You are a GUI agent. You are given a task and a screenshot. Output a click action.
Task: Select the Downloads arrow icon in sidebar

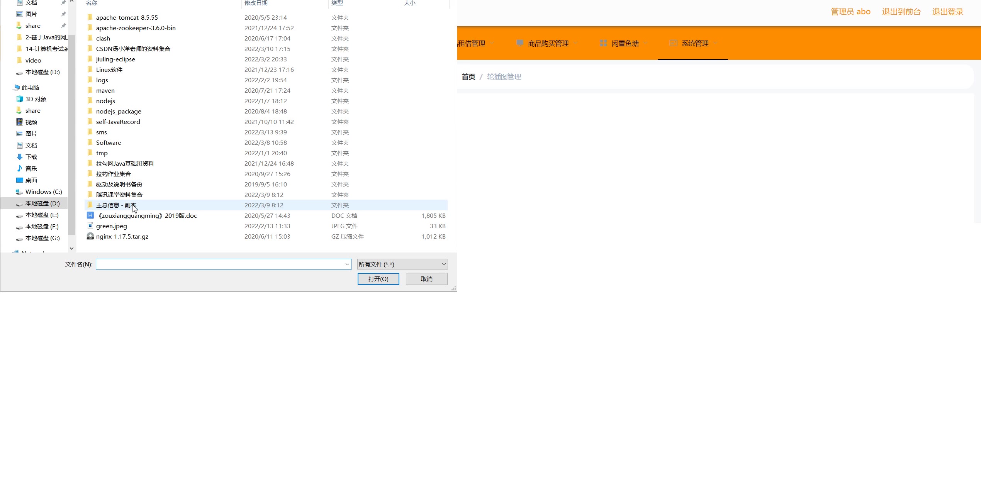point(20,157)
